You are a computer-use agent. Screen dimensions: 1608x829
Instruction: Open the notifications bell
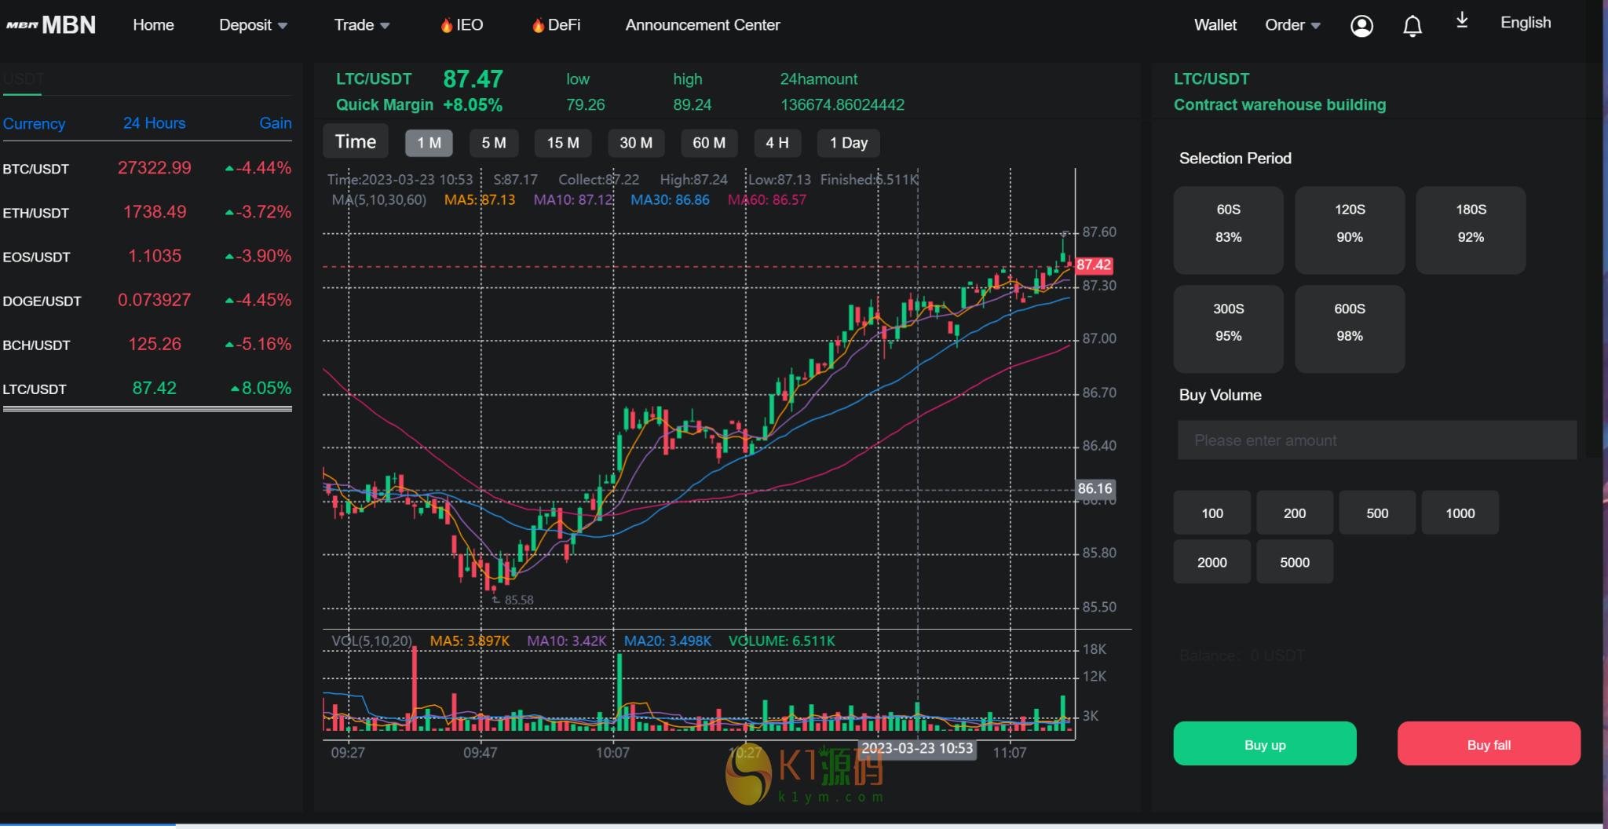click(x=1412, y=26)
